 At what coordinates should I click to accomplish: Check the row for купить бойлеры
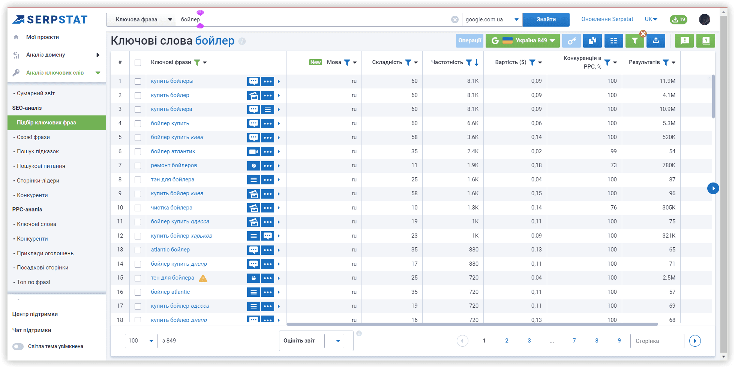(x=138, y=81)
